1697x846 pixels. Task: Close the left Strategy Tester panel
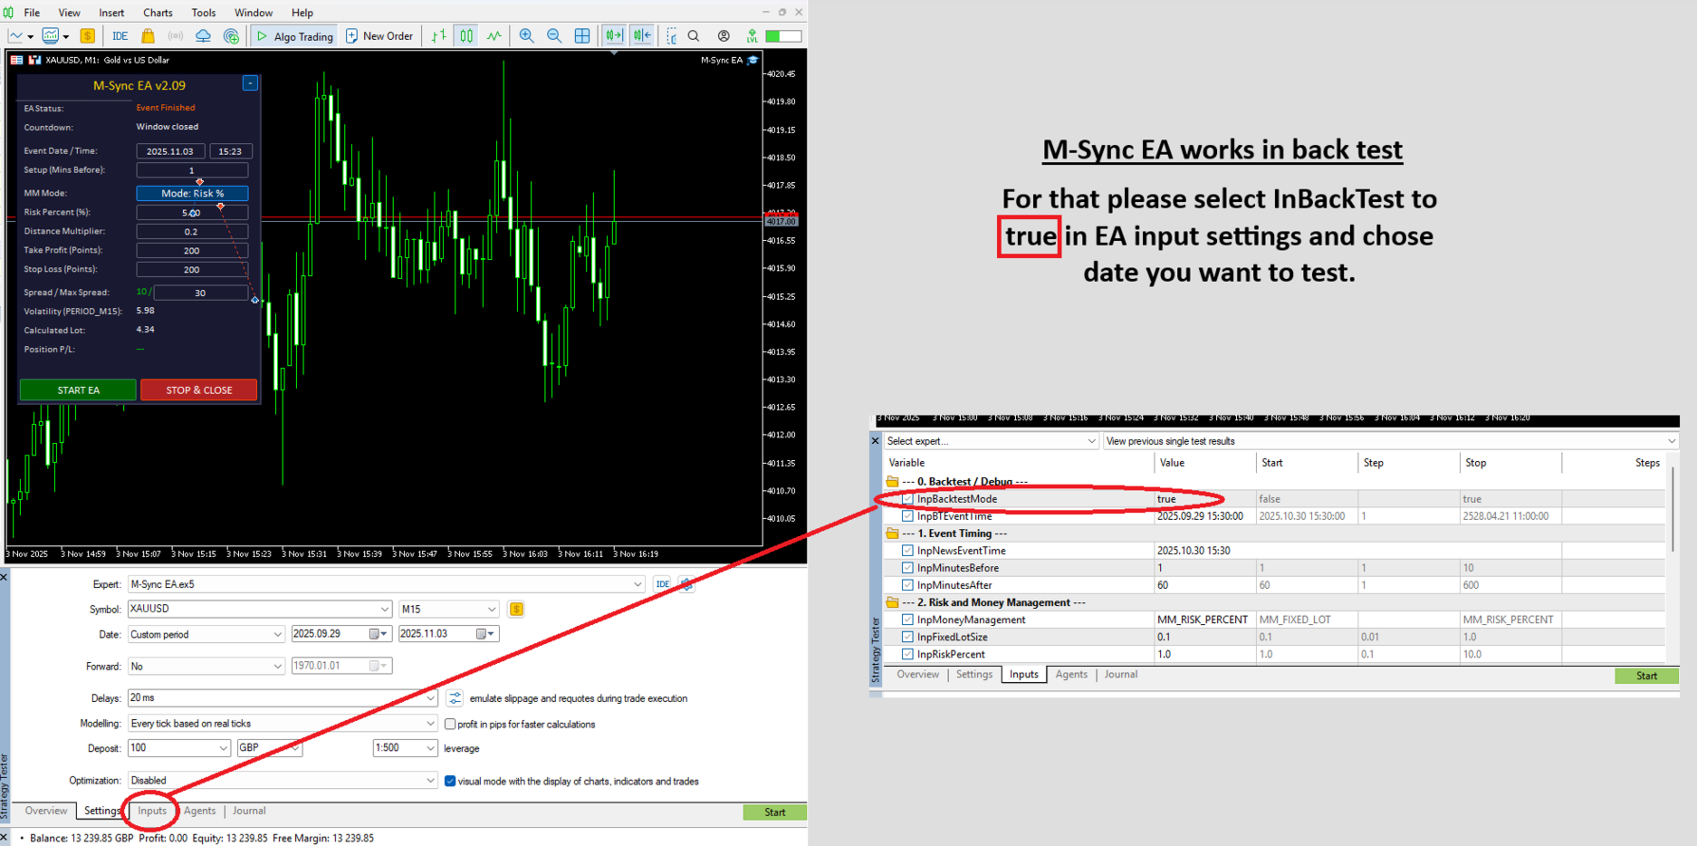point(5,577)
